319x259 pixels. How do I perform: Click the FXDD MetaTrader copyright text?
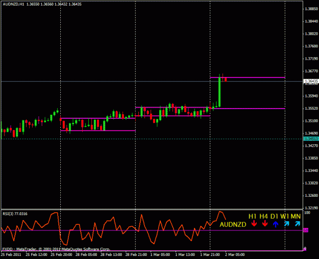point(56,249)
